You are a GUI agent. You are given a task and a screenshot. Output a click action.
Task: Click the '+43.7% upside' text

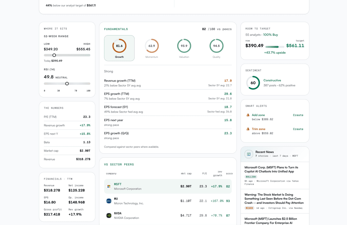pyautogui.click(x=274, y=52)
